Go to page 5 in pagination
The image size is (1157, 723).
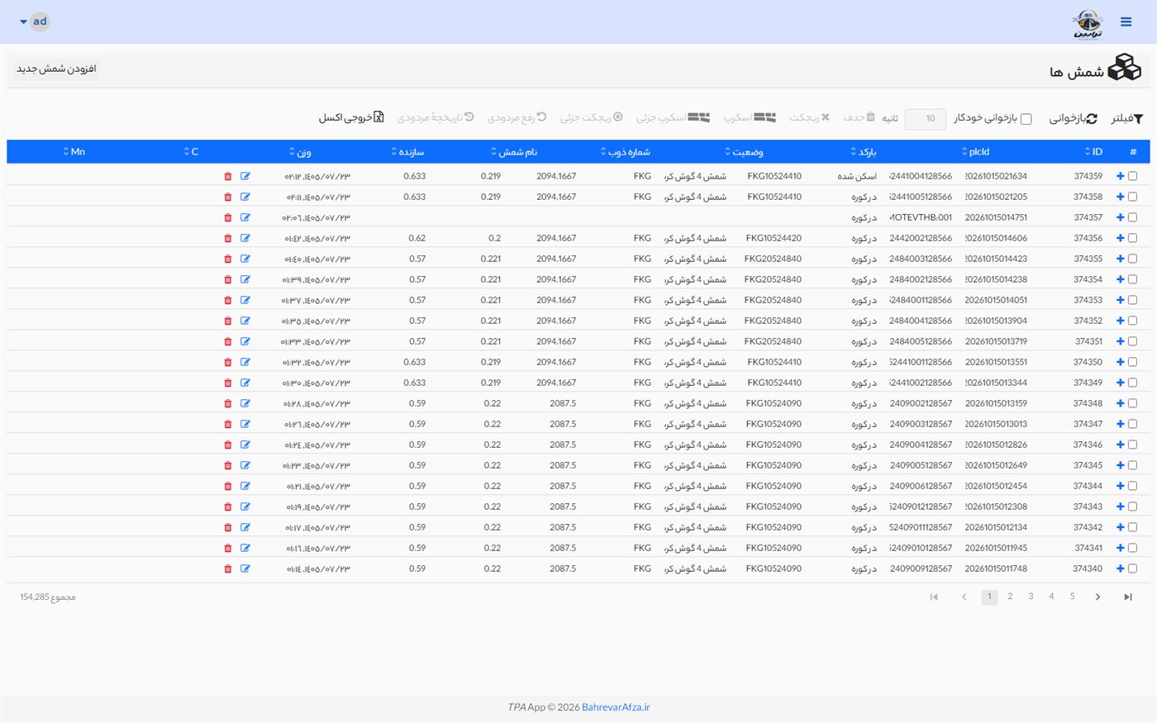[x=1072, y=597]
